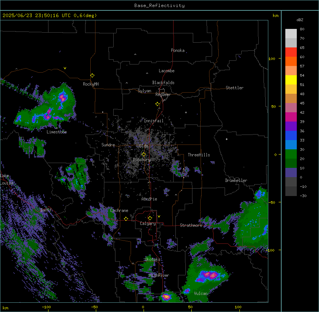Select the yellow diamond marker above the Calgary label
This screenshot has width=319, height=312.
click(x=150, y=218)
